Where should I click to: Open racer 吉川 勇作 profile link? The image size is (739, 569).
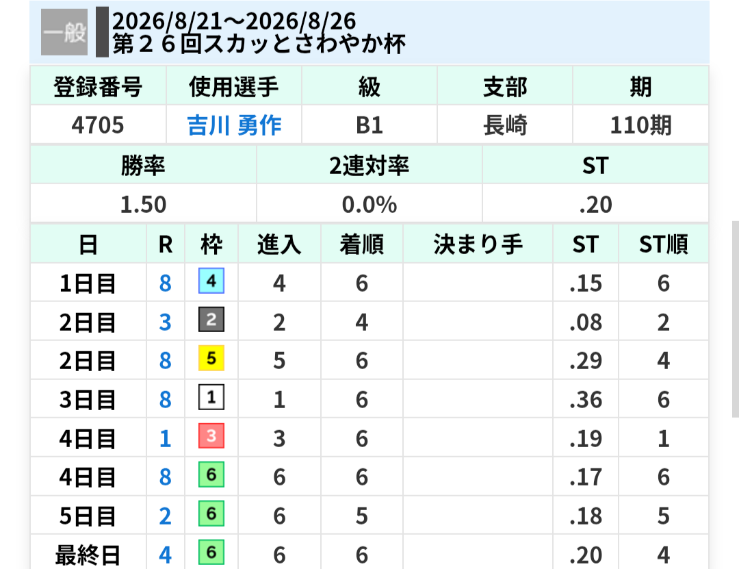(x=234, y=125)
